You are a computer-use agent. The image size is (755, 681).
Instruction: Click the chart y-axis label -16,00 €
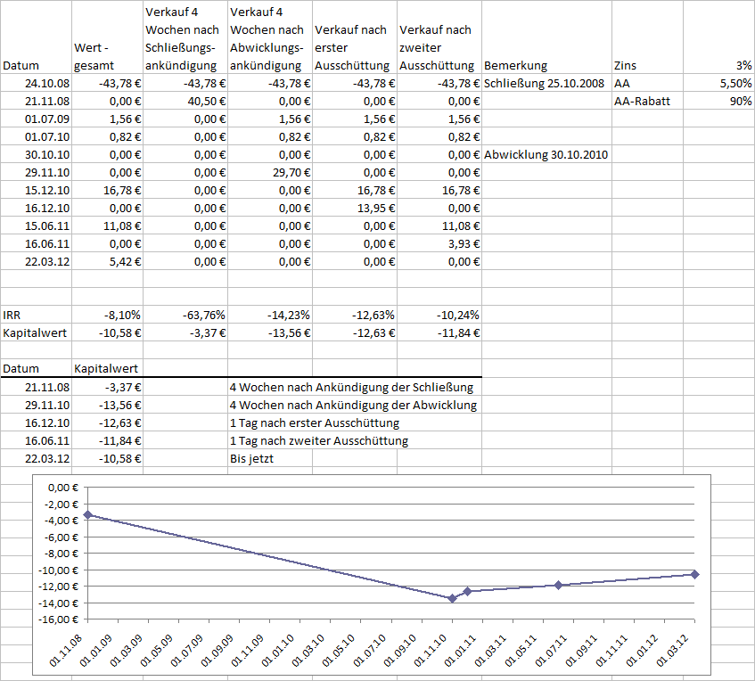(58, 619)
